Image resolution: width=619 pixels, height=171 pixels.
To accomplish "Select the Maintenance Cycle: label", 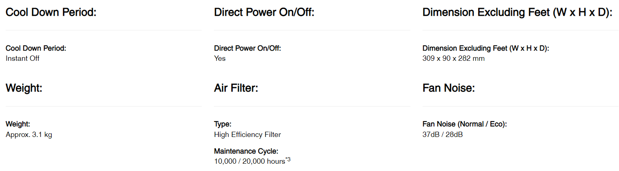I will [x=246, y=151].
